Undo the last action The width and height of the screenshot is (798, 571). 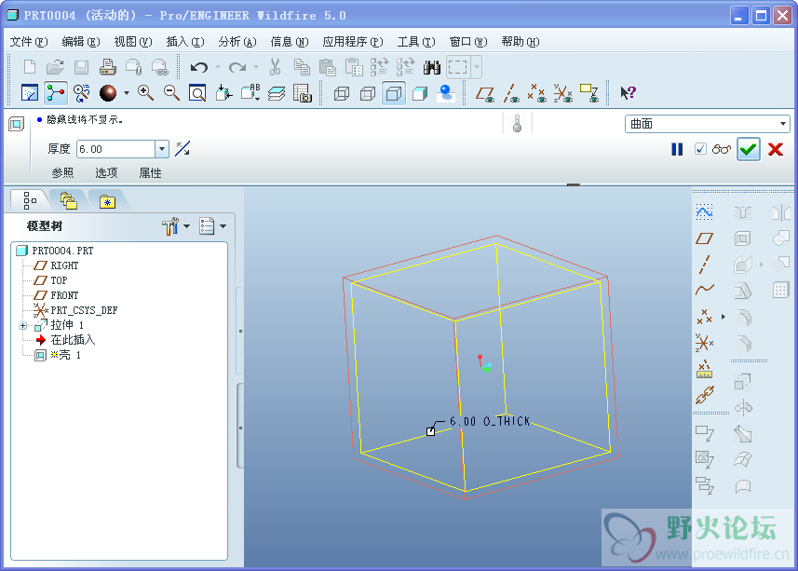[198, 67]
